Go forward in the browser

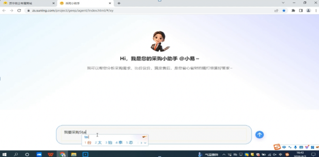click(11, 11)
